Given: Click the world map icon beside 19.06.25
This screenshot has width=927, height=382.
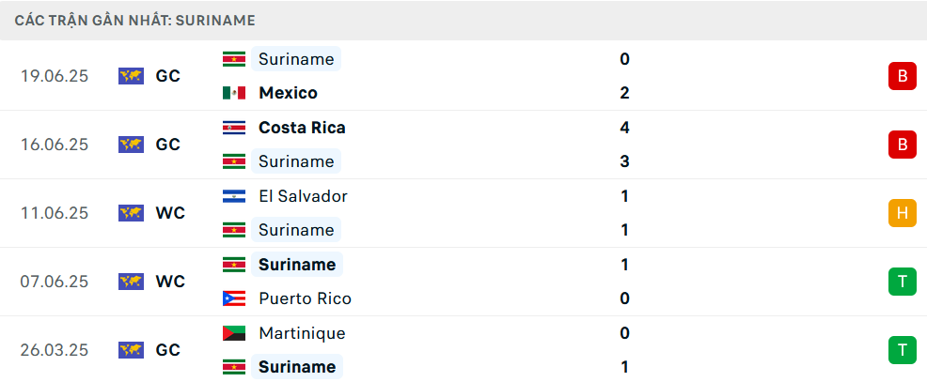Looking at the screenshot, I should tap(132, 76).
